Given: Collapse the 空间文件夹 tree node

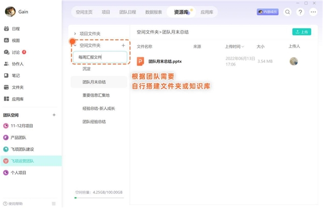Looking at the screenshot, I should coord(75,45).
